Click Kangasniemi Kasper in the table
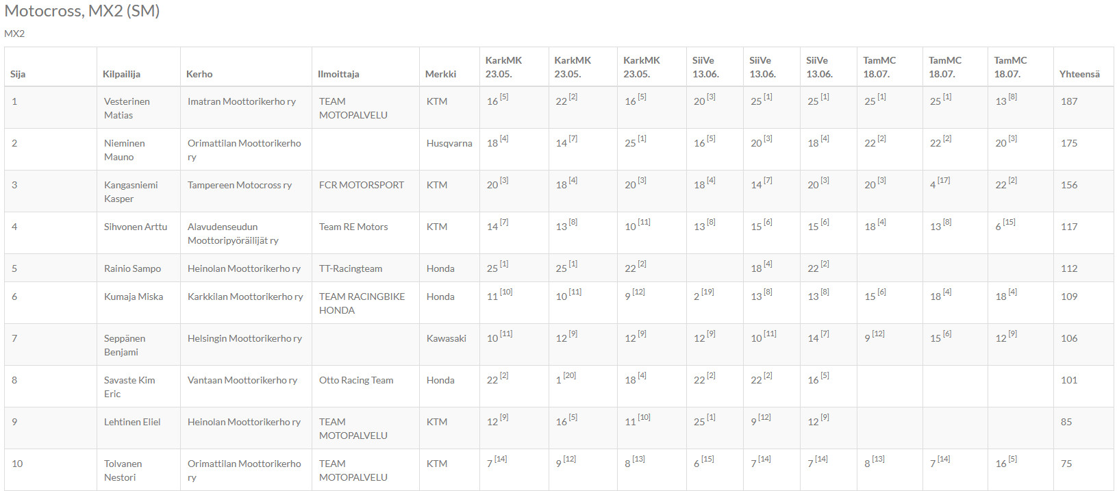 [131, 192]
